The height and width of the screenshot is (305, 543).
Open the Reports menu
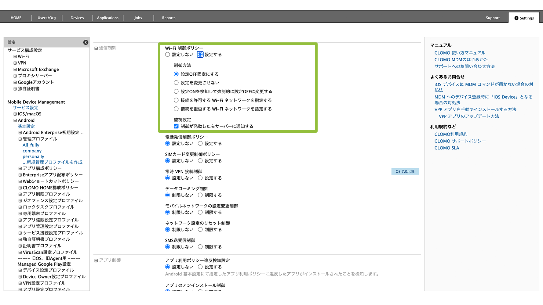pyautogui.click(x=169, y=18)
